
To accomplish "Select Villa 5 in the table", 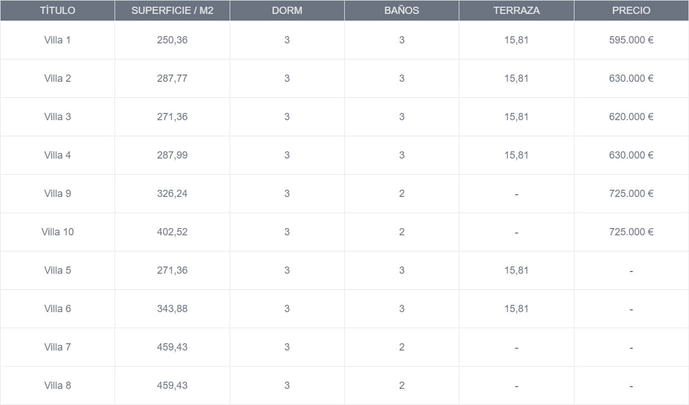I will 58,270.
